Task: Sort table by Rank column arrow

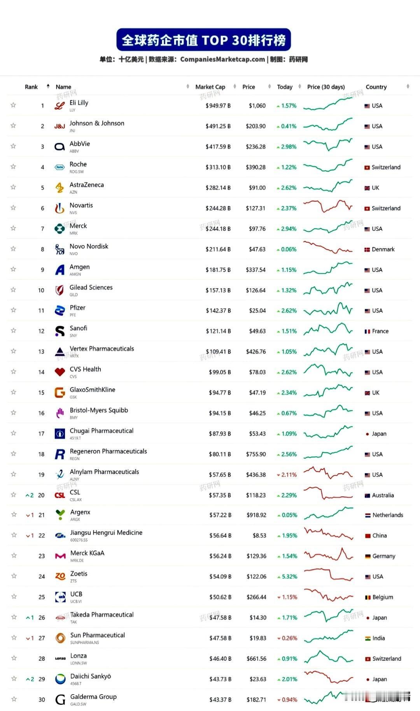Action: [48, 86]
